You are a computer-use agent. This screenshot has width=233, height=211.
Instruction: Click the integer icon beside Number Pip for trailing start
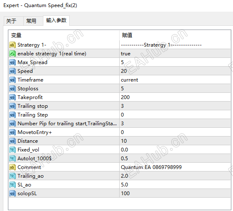(x=13, y=124)
